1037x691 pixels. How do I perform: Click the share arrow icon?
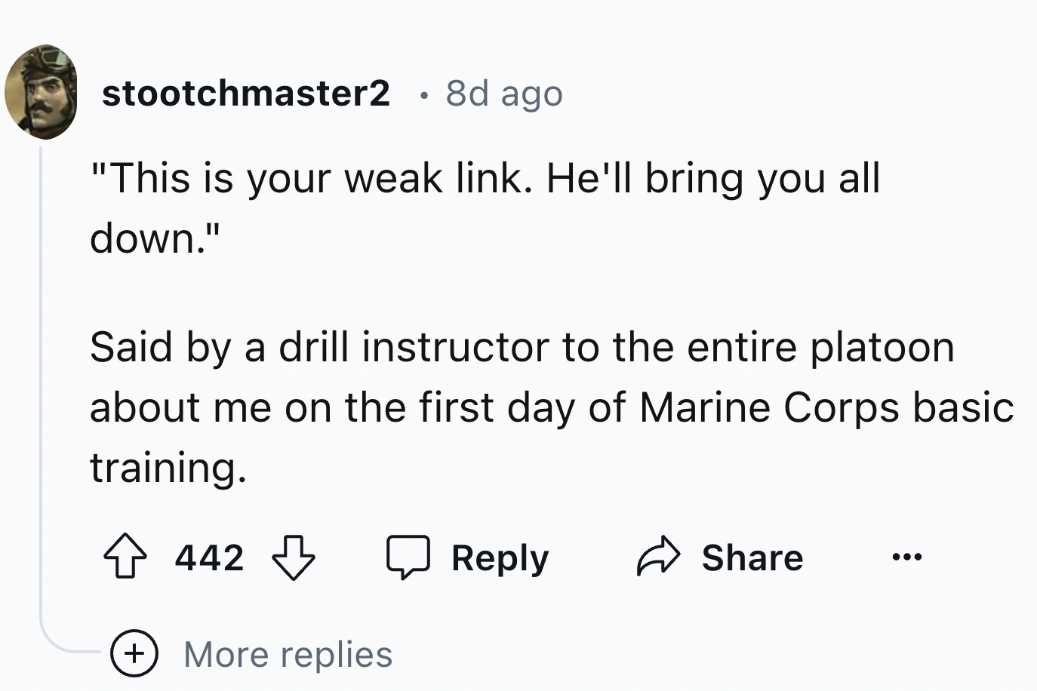[658, 557]
